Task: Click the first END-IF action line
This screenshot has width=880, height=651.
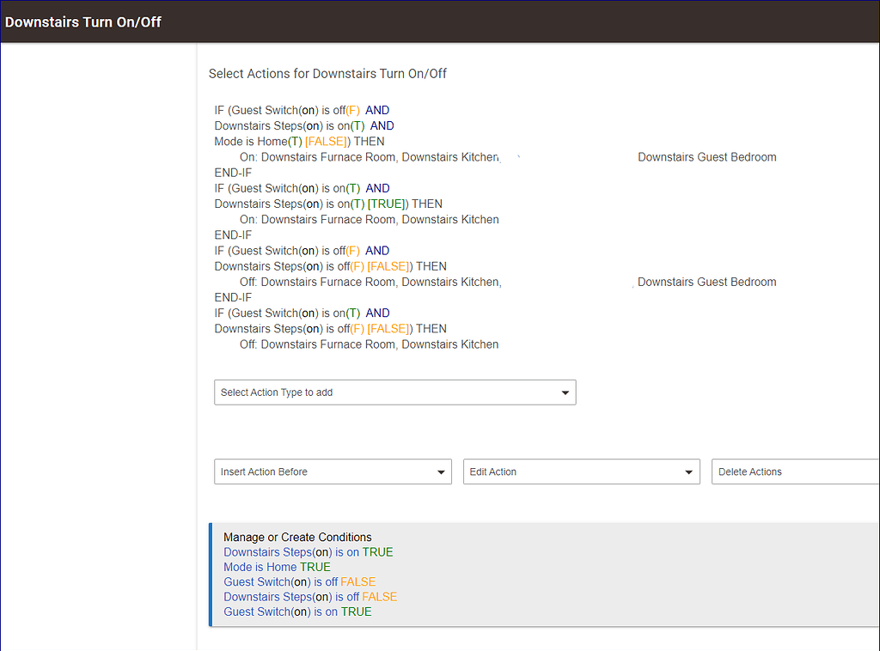Action: 233,173
